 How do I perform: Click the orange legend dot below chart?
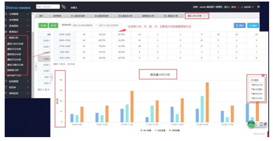click(x=170, y=130)
